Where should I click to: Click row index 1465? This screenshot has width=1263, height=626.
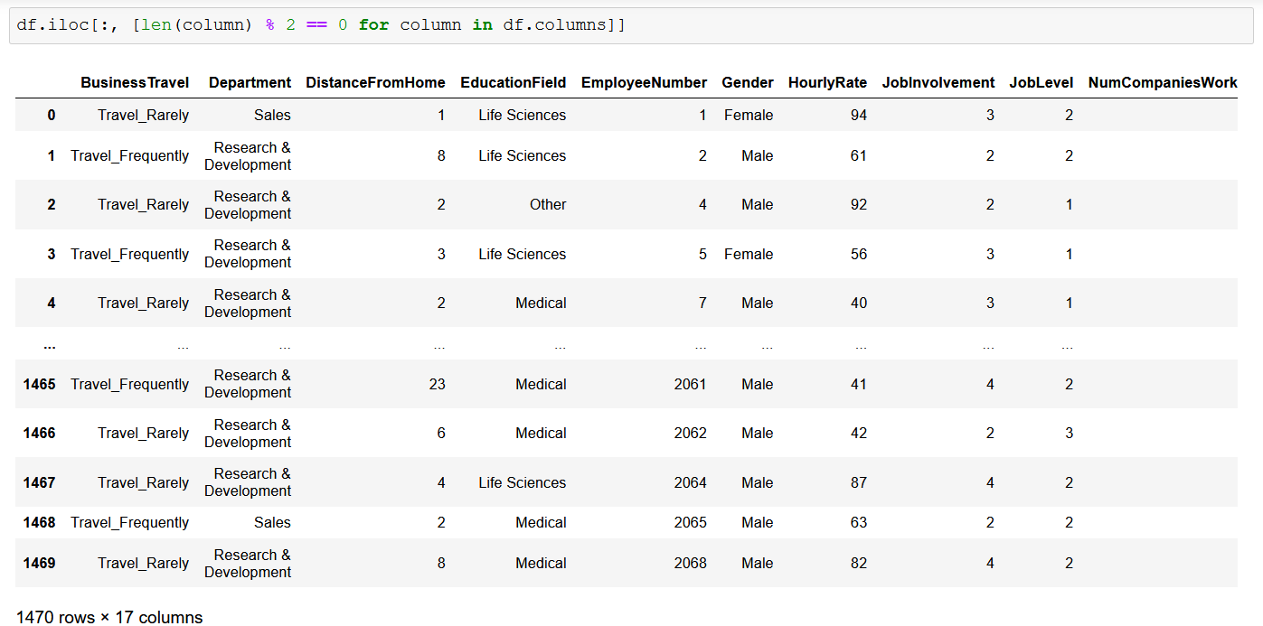(40, 384)
